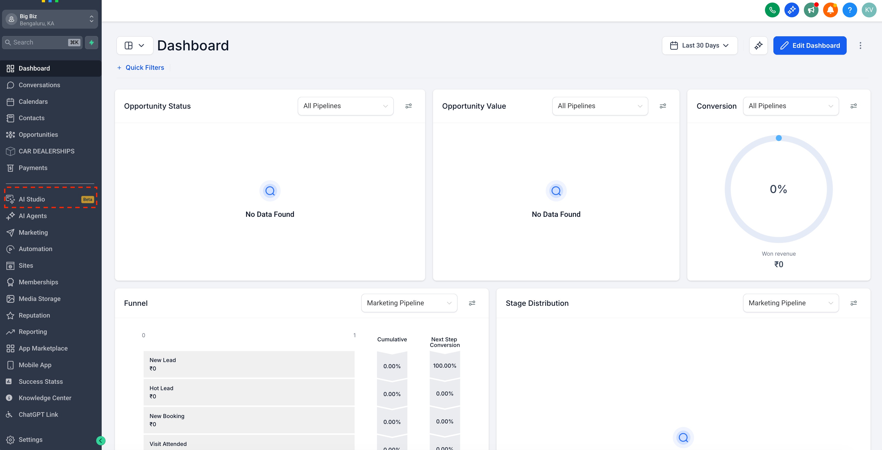882x450 pixels.
Task: Click the green phone dialer icon
Action: tap(772, 10)
